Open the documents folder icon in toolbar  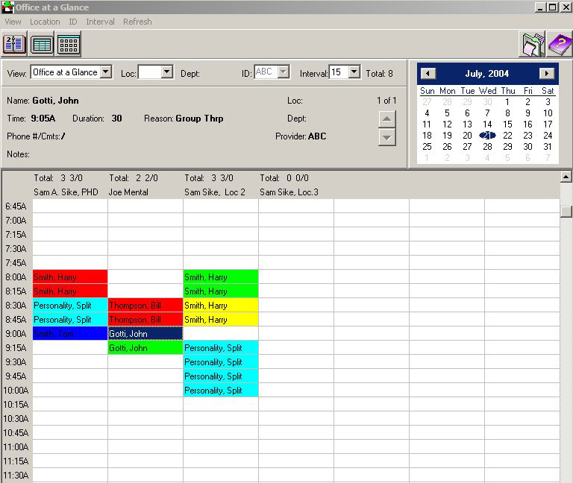tap(532, 44)
